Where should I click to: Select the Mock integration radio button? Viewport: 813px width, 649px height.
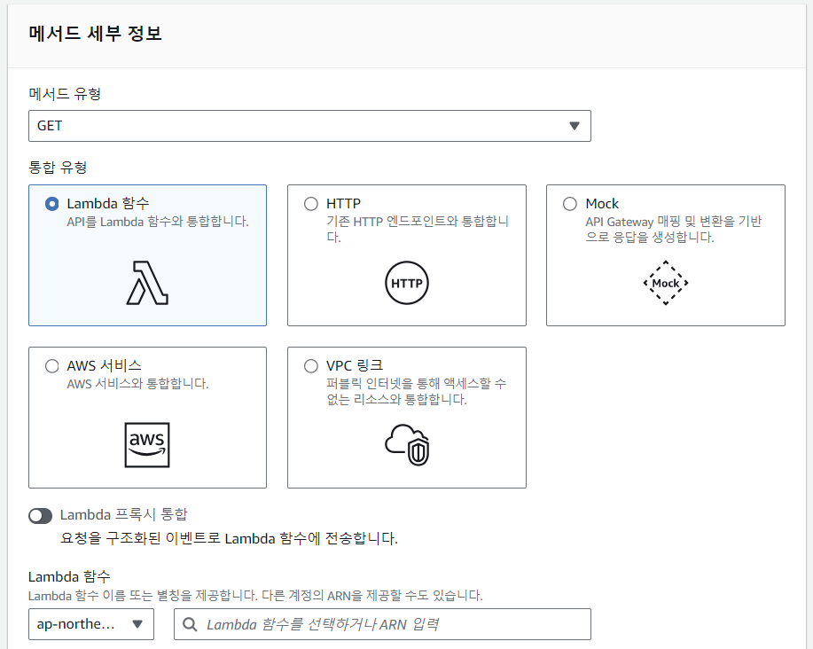coord(570,204)
